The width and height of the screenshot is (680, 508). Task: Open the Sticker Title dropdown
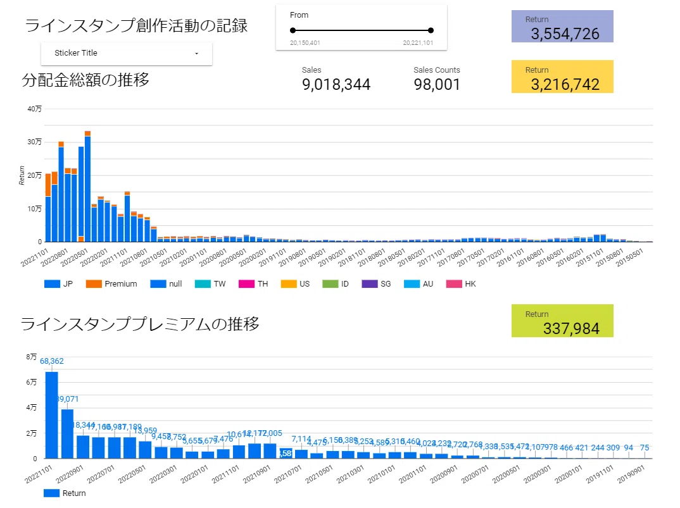click(126, 53)
